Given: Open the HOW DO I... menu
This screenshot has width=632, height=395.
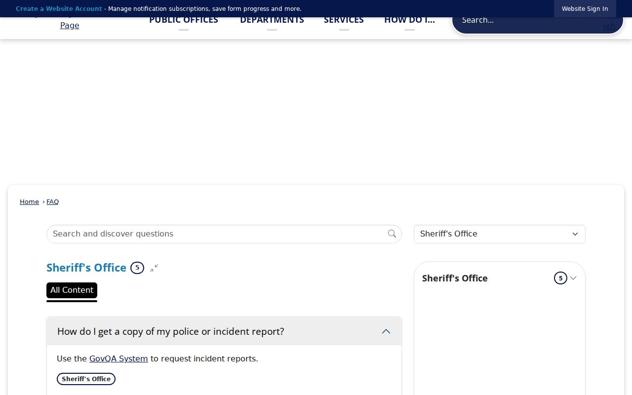Looking at the screenshot, I should [x=409, y=20].
